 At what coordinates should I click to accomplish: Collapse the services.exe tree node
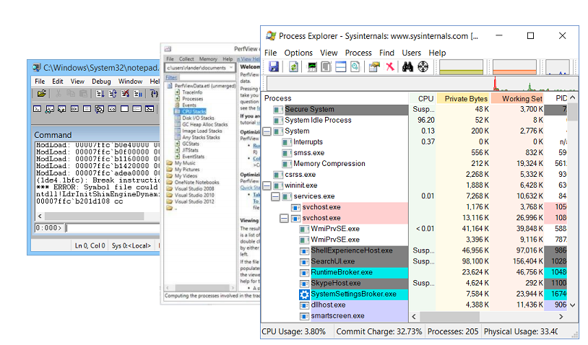275,196
